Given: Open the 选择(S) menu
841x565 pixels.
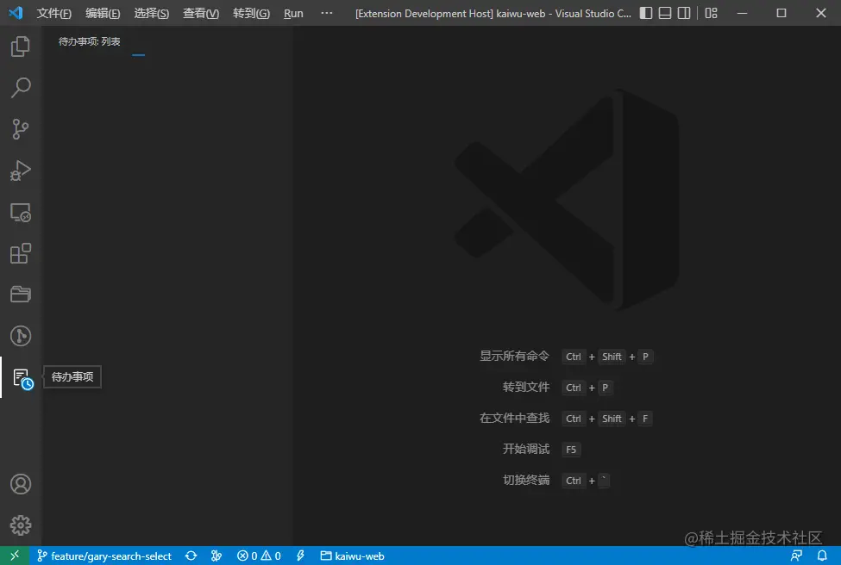Looking at the screenshot, I should click(x=151, y=14).
